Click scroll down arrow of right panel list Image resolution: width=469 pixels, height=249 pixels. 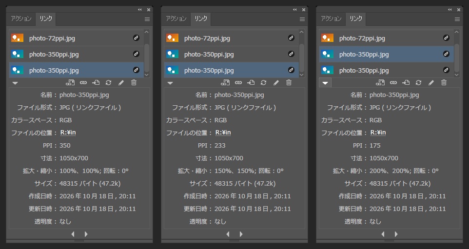pos(456,75)
